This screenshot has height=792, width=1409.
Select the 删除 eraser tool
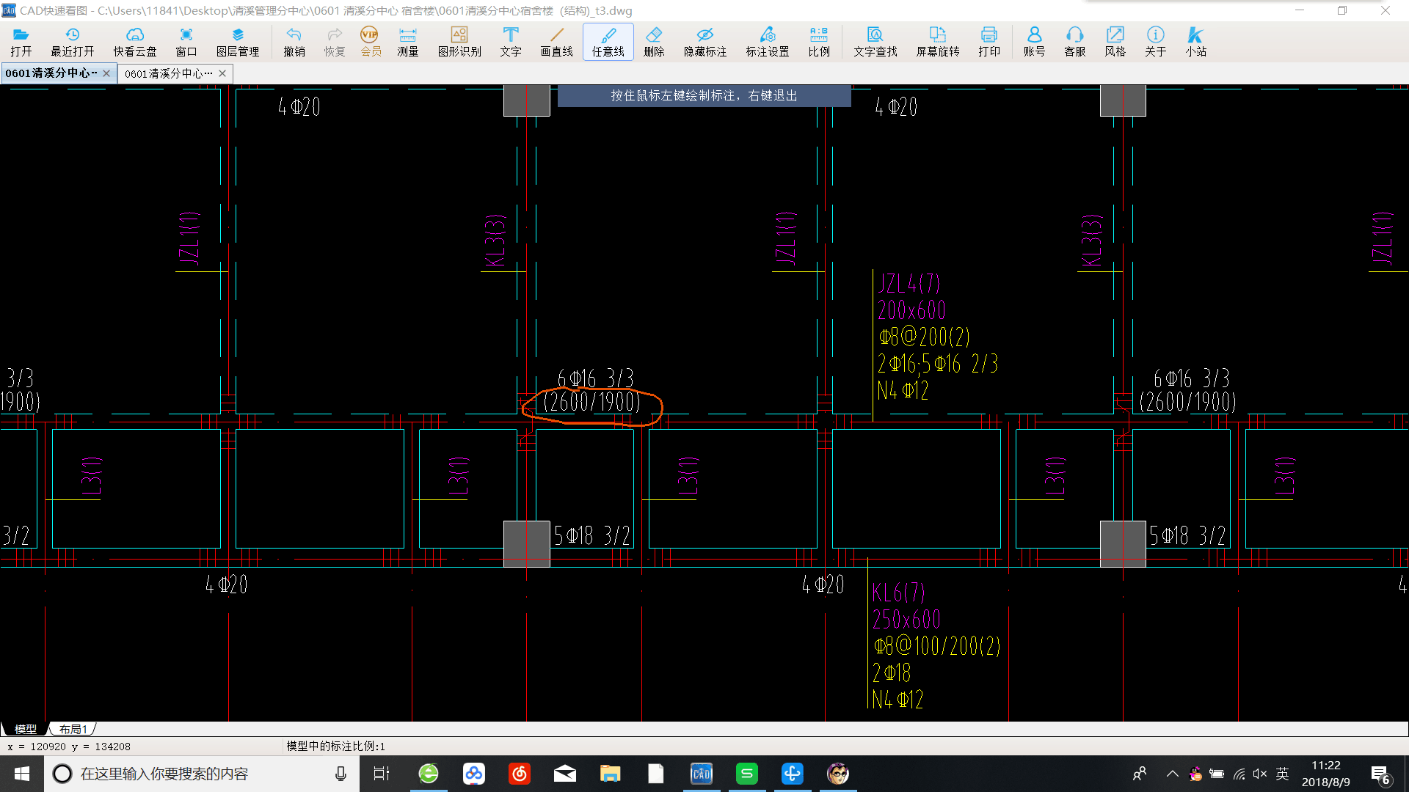654,42
